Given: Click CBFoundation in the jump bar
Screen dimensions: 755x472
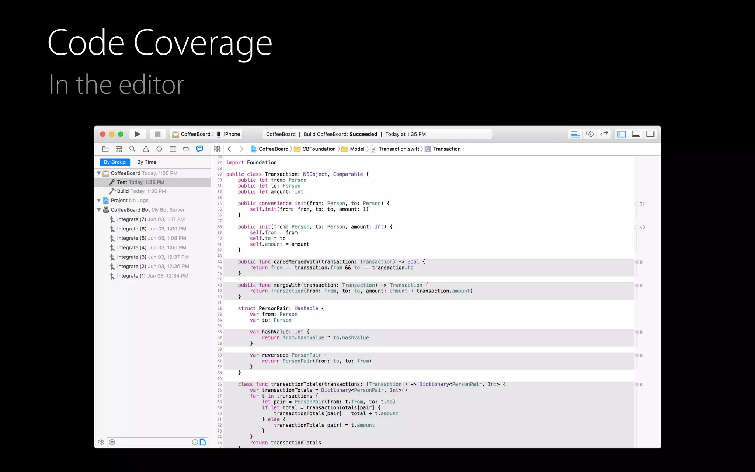Looking at the screenshot, I should (x=315, y=149).
